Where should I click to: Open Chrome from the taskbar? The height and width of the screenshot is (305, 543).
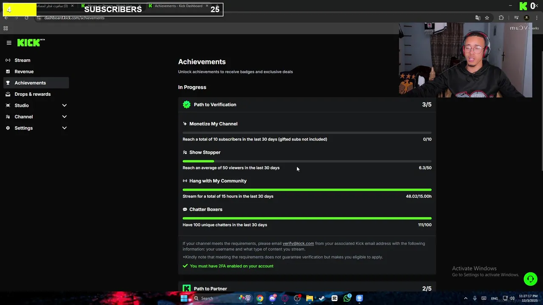click(x=260, y=298)
